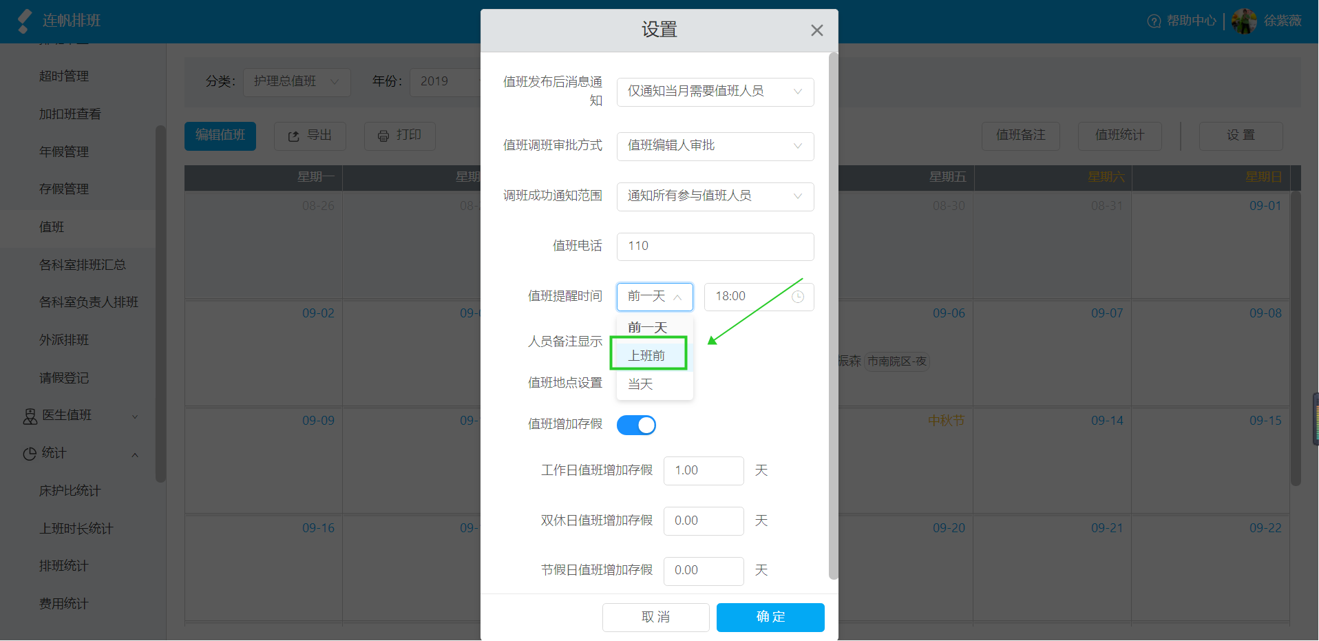The width and height of the screenshot is (1319, 641).
Task: Open 帮助中心 question mark icon
Action: click(x=1154, y=21)
